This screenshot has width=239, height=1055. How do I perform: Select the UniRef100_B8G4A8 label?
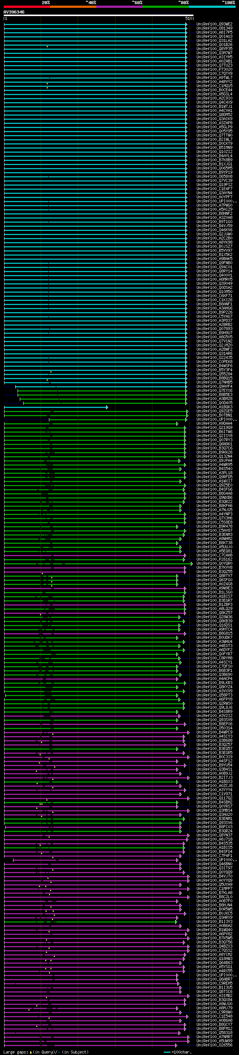(x=214, y=494)
